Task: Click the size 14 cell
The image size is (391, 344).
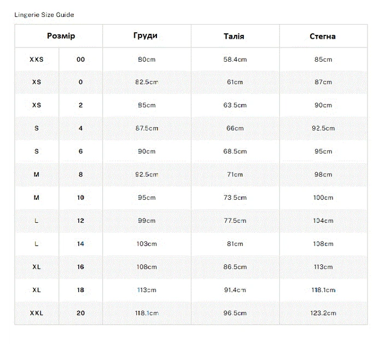Action: pos(80,244)
